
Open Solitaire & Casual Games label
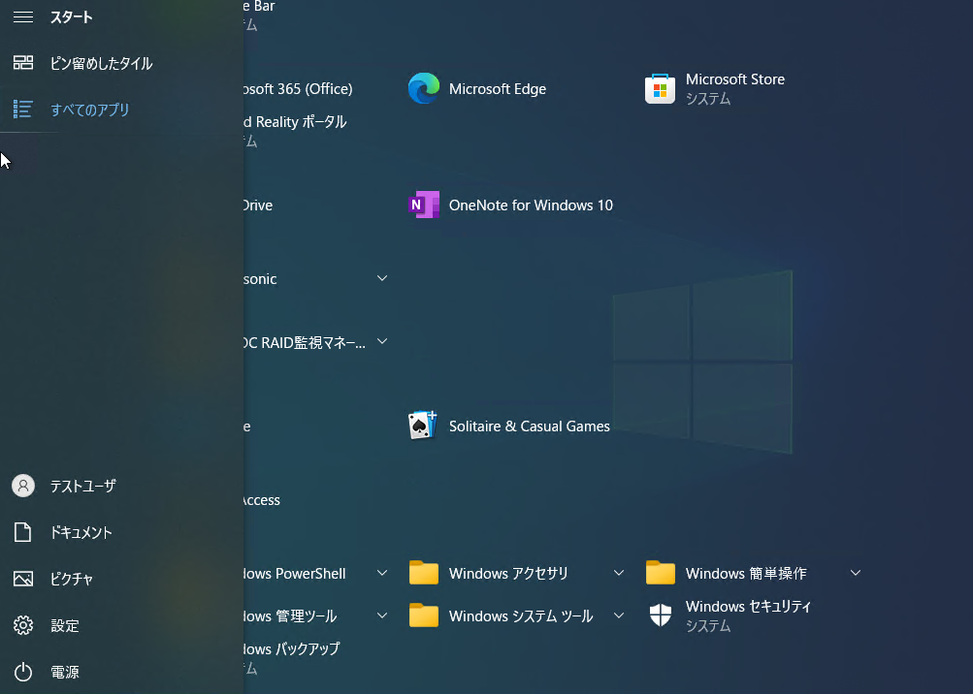pos(530,426)
